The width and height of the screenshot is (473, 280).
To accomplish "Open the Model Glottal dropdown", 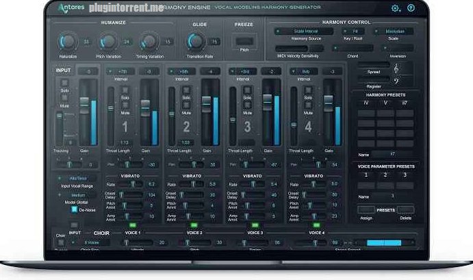I will (77, 195).
